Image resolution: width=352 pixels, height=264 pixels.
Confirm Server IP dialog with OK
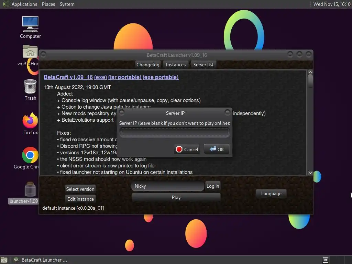[x=217, y=149]
